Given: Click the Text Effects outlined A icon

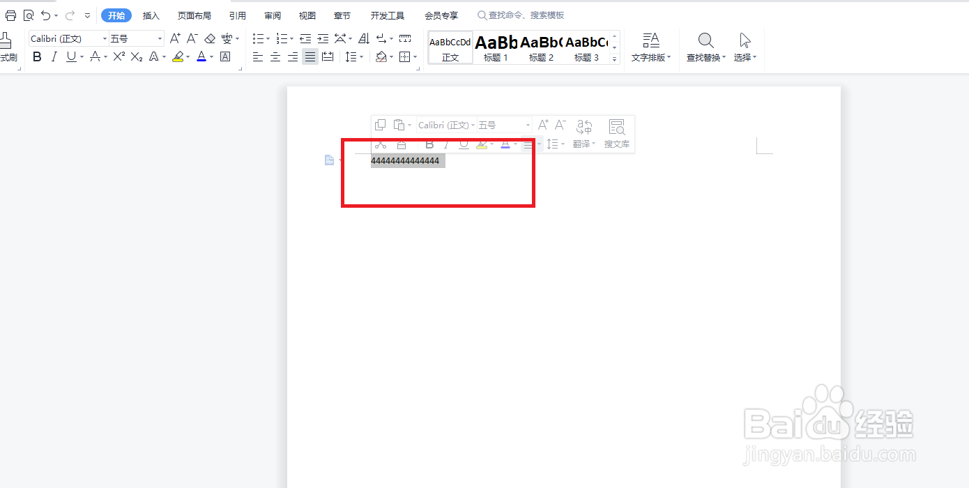Looking at the screenshot, I should [155, 57].
